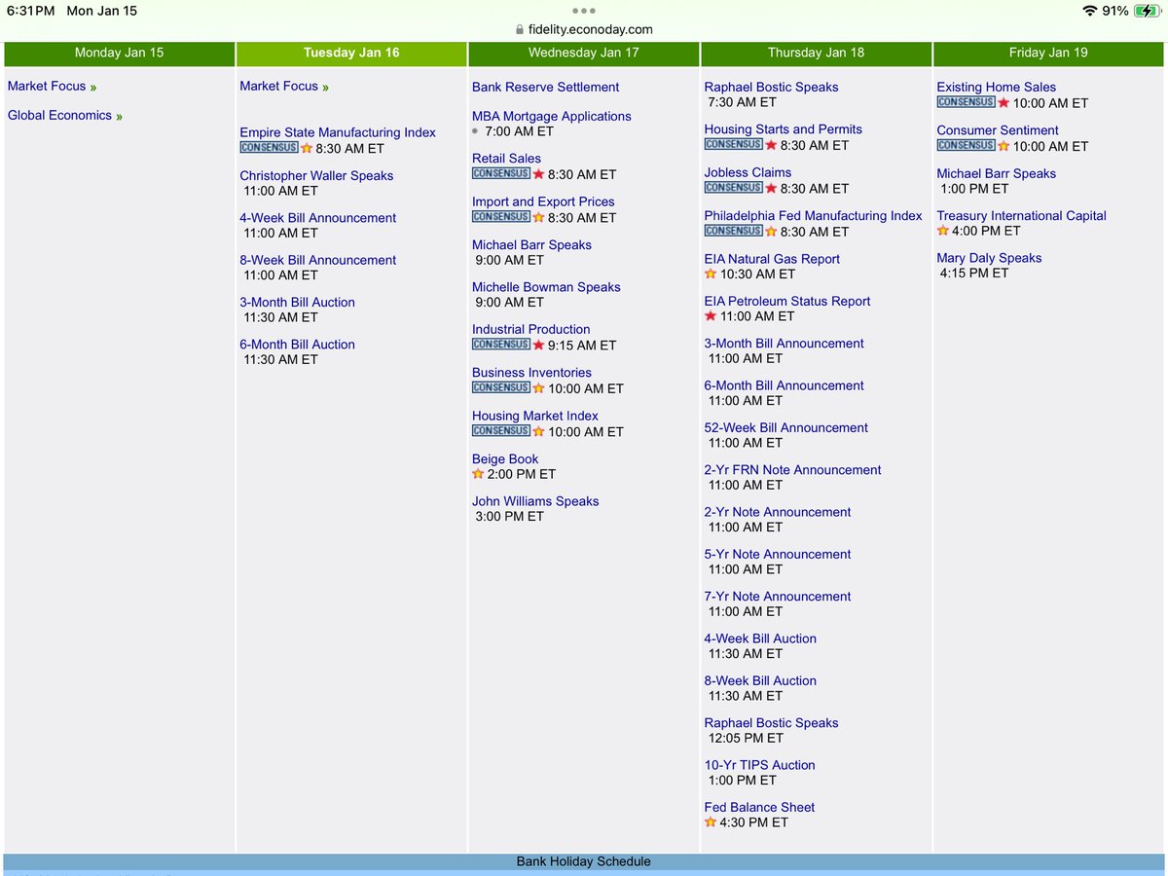Open 8-Week Bill Auction link under Thursday

[x=760, y=680]
